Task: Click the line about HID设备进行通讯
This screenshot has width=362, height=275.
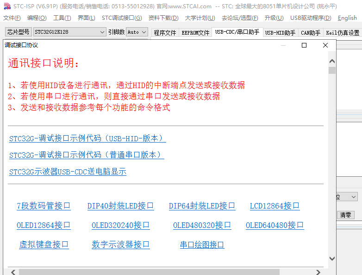Action: 126,85
